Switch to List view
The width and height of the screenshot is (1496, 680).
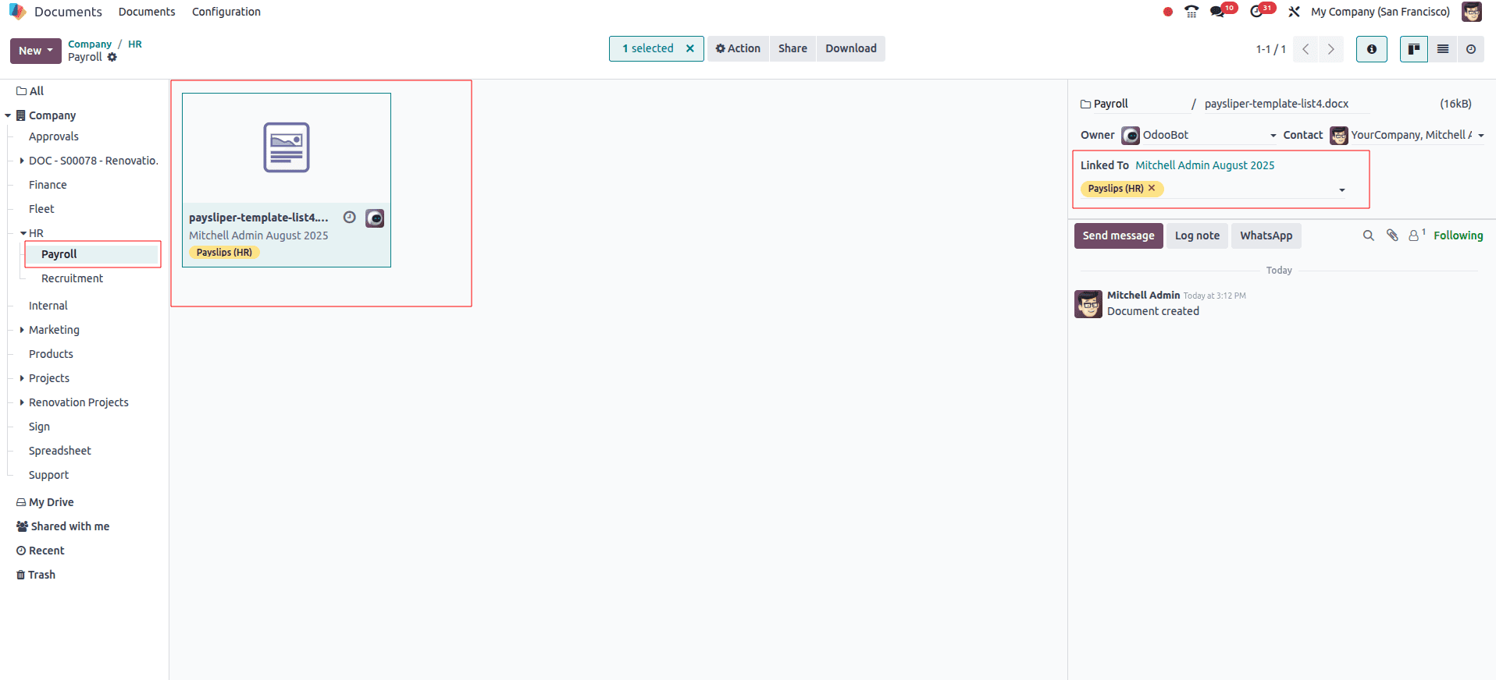[1442, 49]
